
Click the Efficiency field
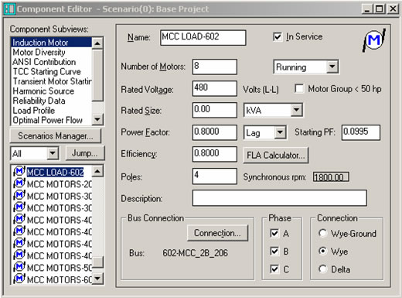tap(215, 154)
